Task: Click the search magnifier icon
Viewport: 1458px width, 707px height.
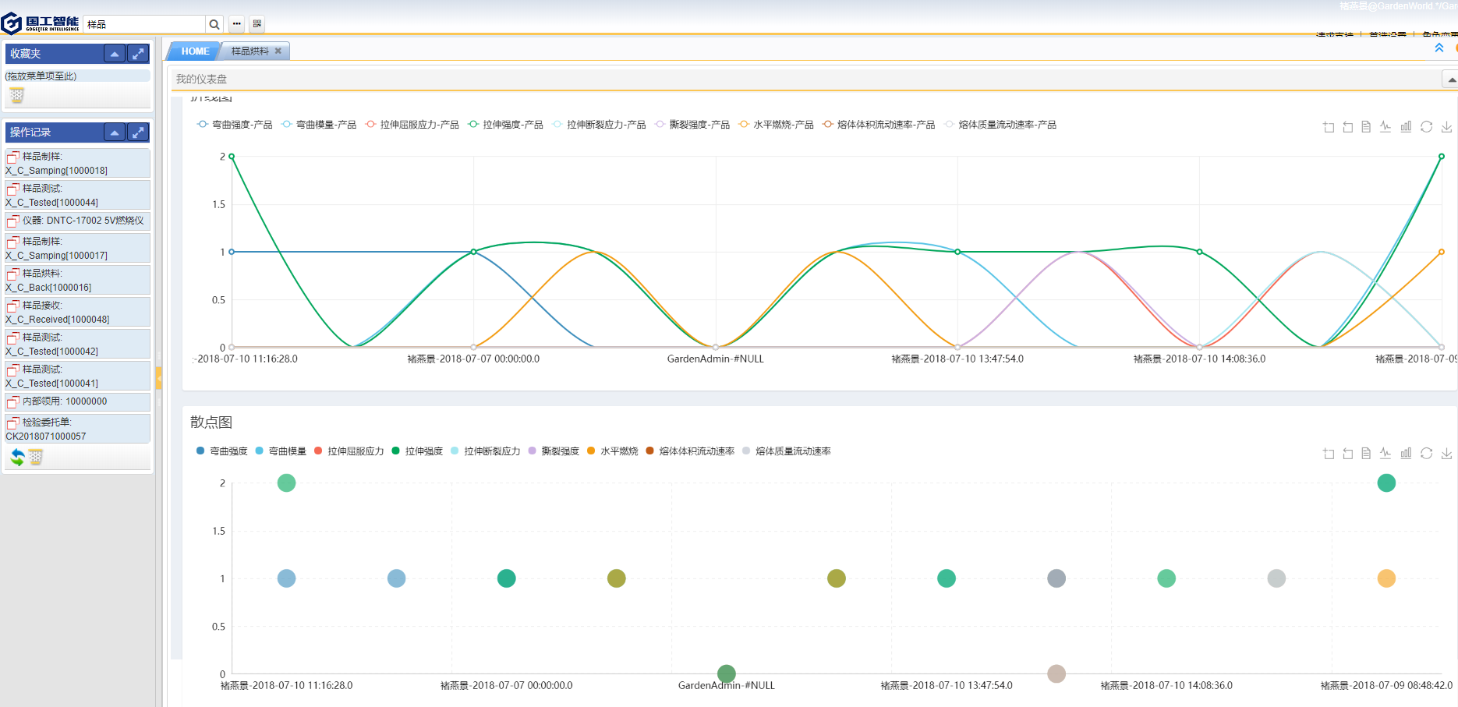Action: click(x=214, y=24)
